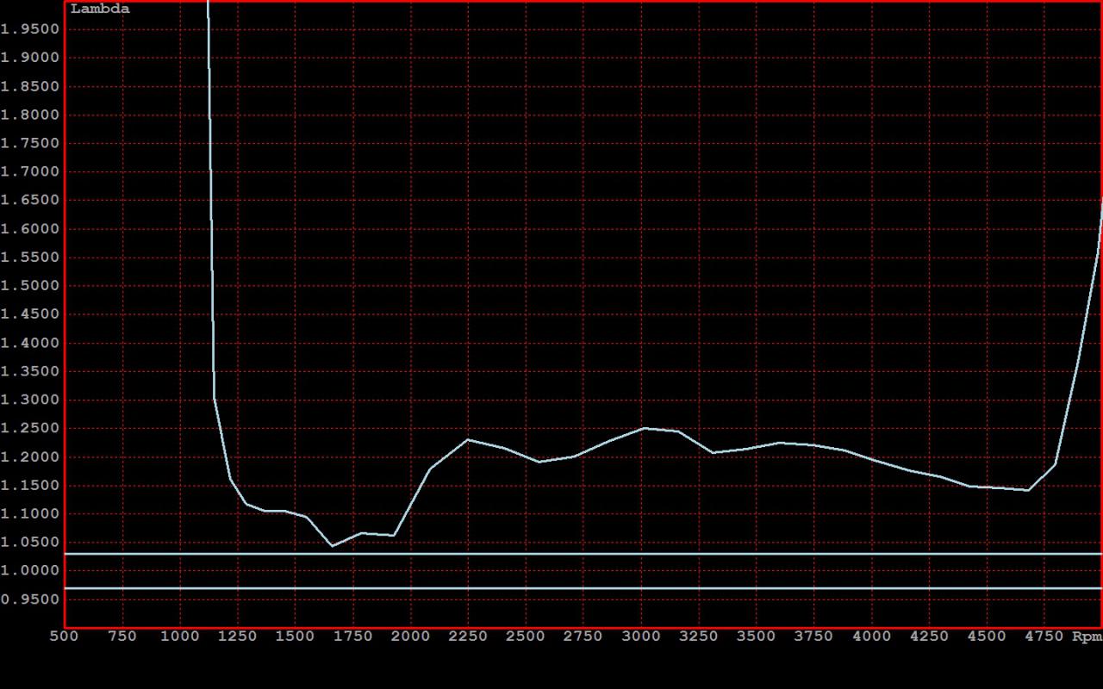Click the 750 rpm axis tick label
This screenshot has width=1103, height=689.
click(122, 636)
